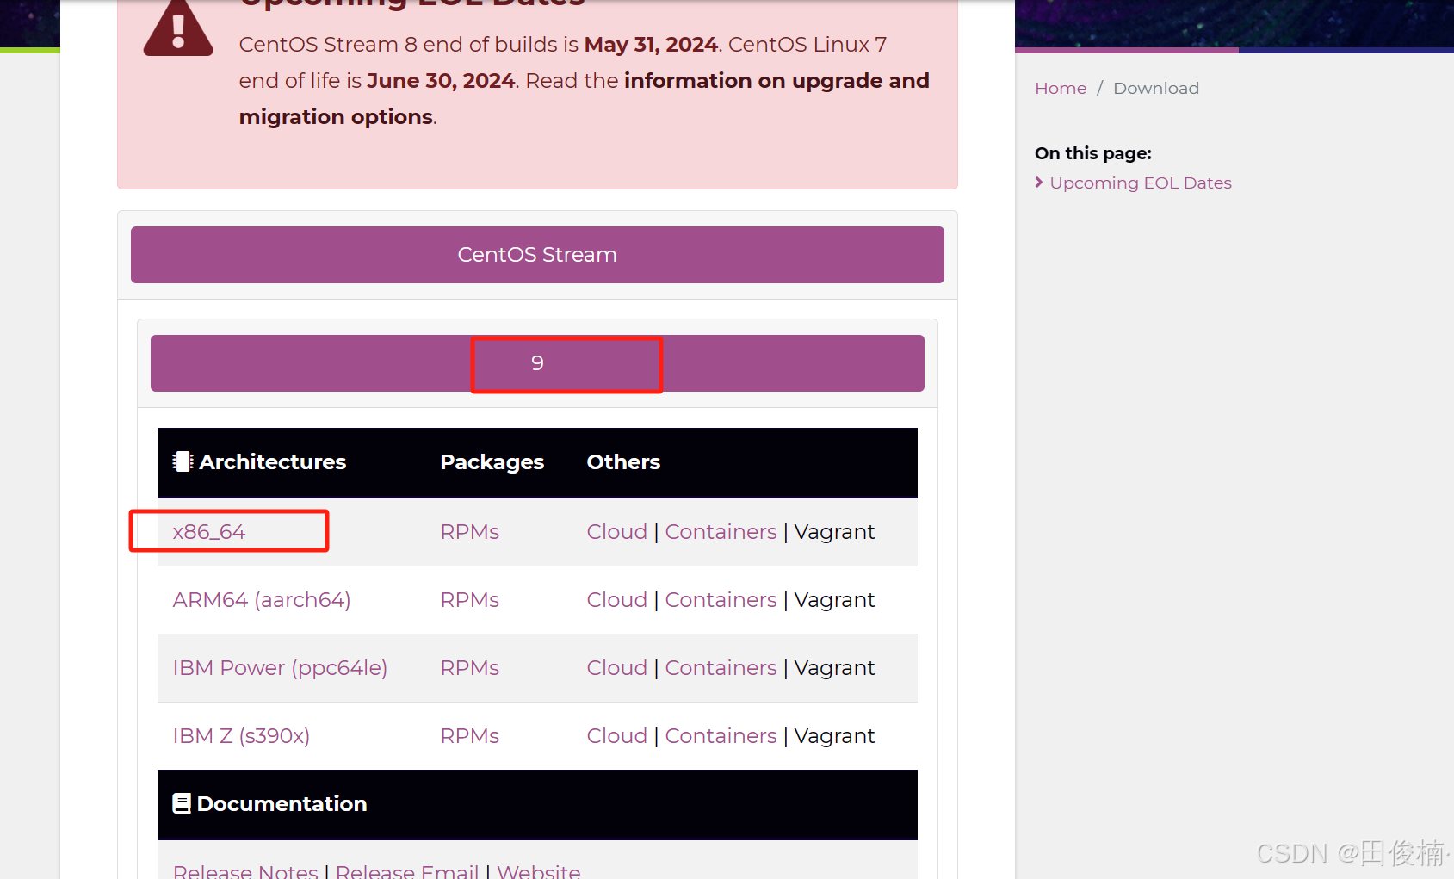Open the Release Notes link
The width and height of the screenshot is (1454, 879).
[x=245, y=870]
